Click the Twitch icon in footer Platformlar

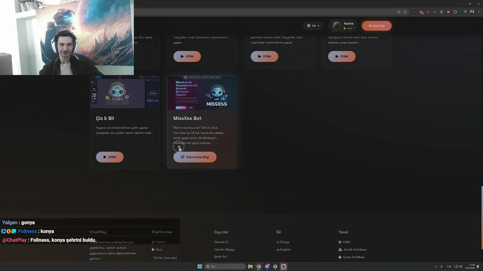point(153,242)
